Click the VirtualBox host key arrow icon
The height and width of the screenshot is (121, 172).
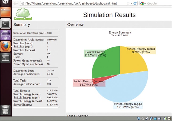pyautogui.click(x=169, y=119)
